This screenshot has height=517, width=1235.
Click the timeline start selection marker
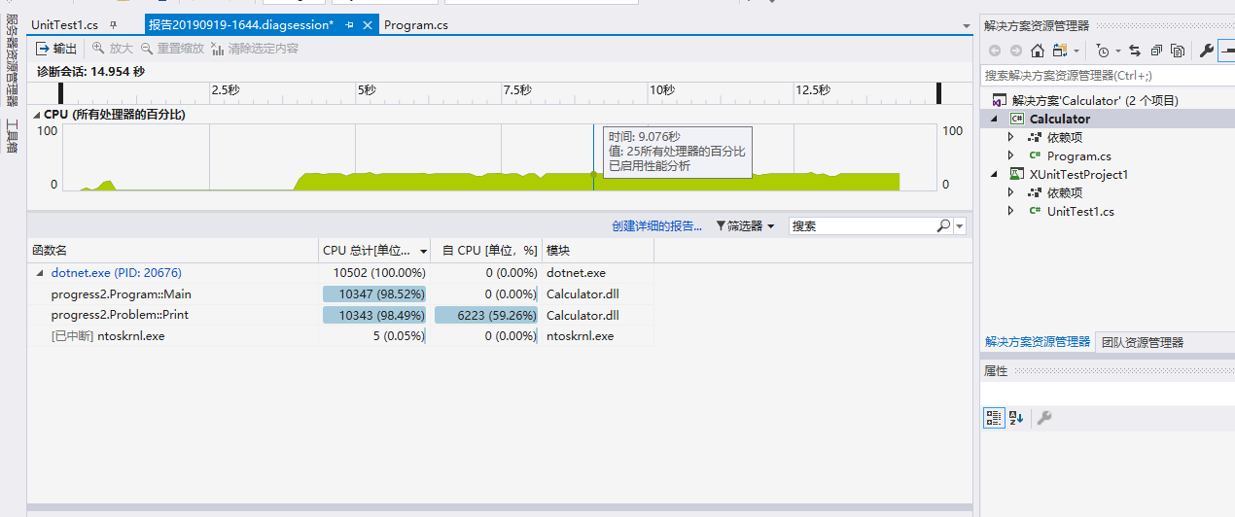tap(61, 92)
